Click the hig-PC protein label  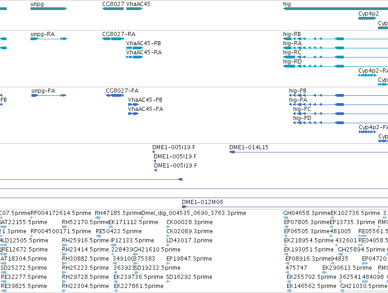(x=302, y=109)
